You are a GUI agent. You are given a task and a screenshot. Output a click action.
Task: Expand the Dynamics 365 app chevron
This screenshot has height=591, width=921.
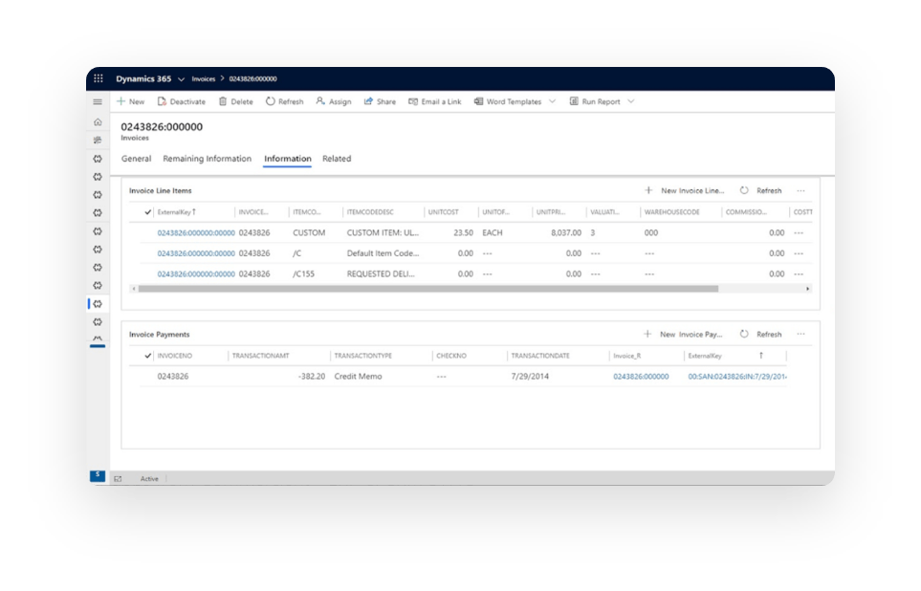(x=181, y=79)
